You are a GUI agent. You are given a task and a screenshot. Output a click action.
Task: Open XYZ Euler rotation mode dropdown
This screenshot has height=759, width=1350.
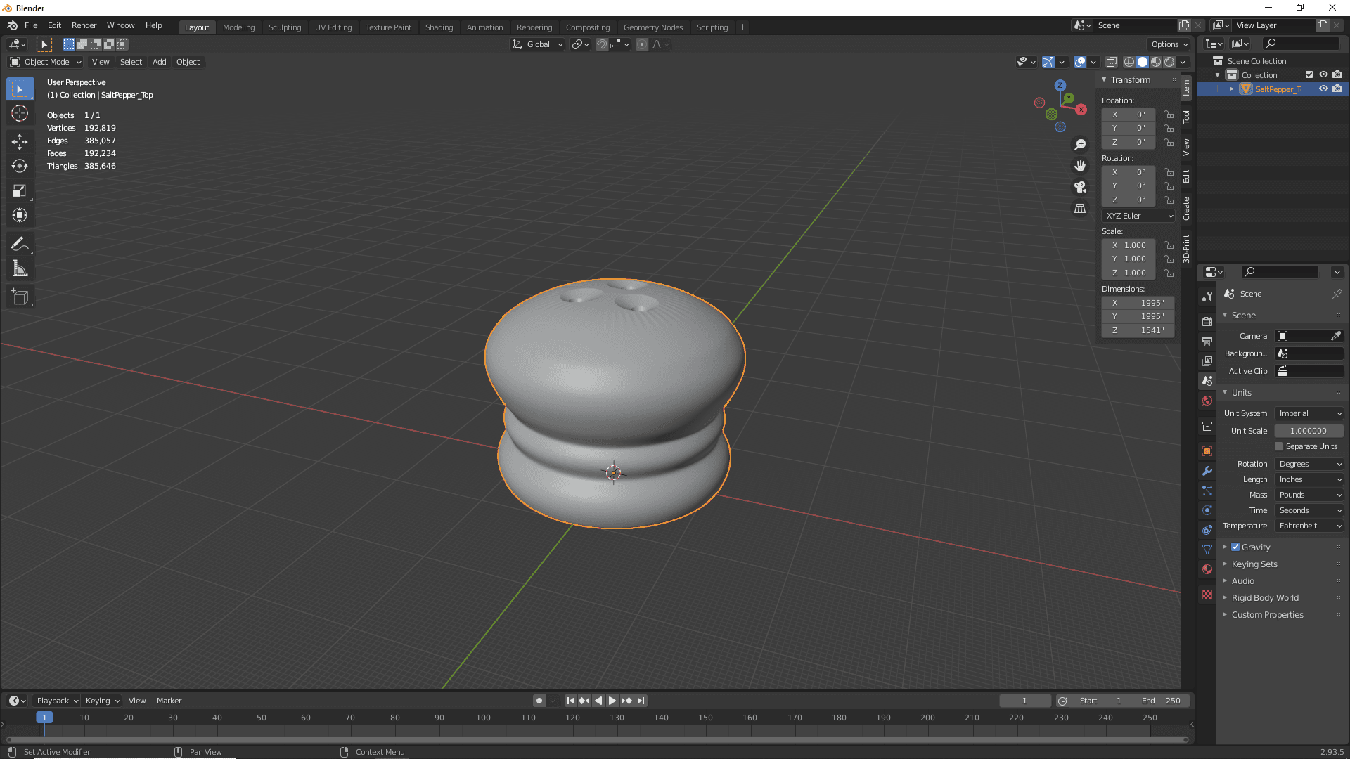[x=1138, y=216]
